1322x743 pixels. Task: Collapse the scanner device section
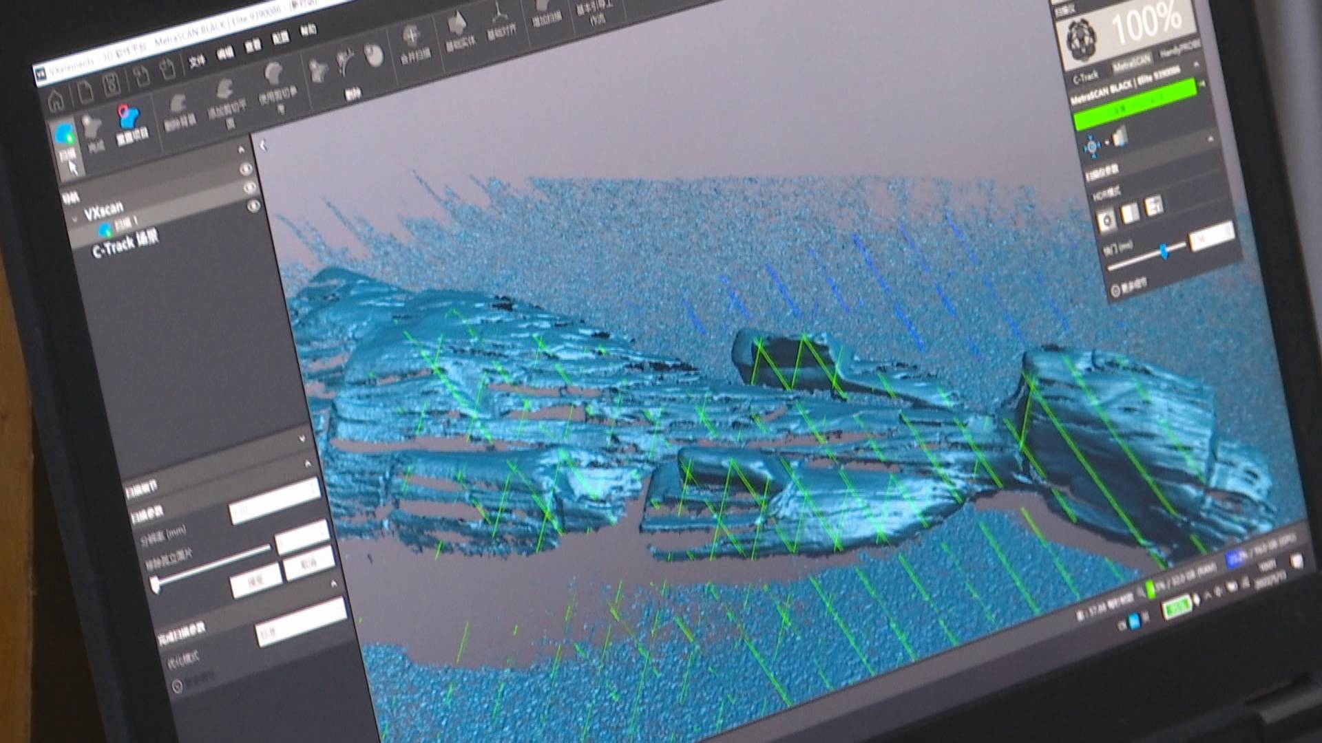pos(1197,64)
